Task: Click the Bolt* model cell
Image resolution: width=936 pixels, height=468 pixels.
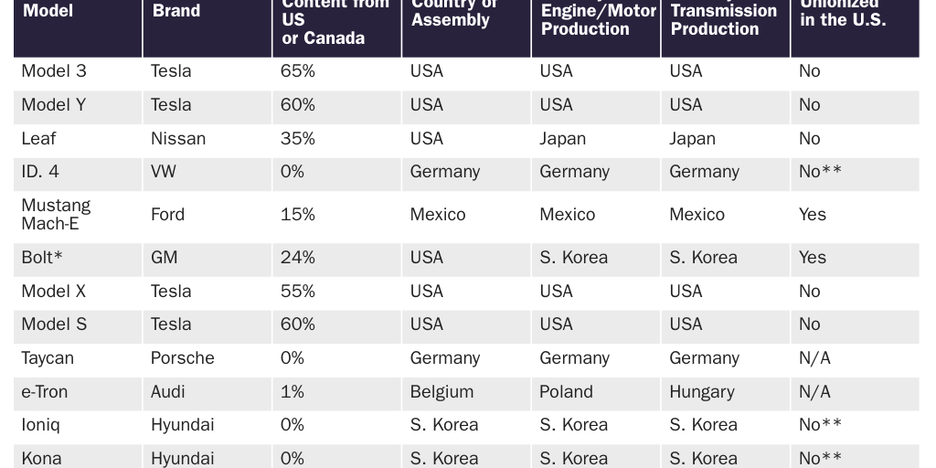Action: 42,258
